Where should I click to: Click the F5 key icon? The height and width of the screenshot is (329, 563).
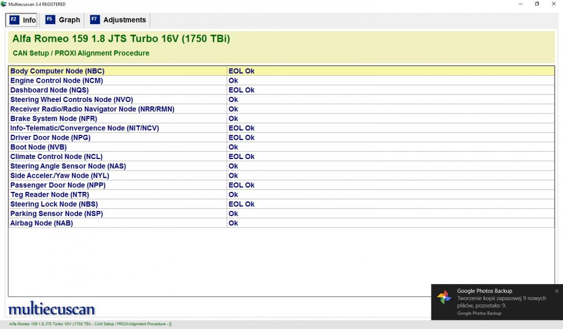pyautogui.click(x=50, y=19)
